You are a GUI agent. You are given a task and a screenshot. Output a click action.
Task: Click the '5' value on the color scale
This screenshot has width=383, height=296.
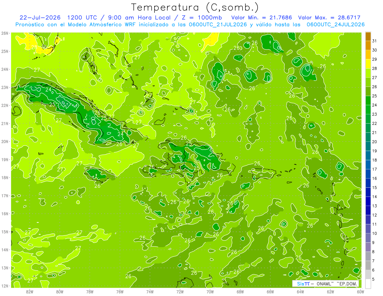pos(374,279)
